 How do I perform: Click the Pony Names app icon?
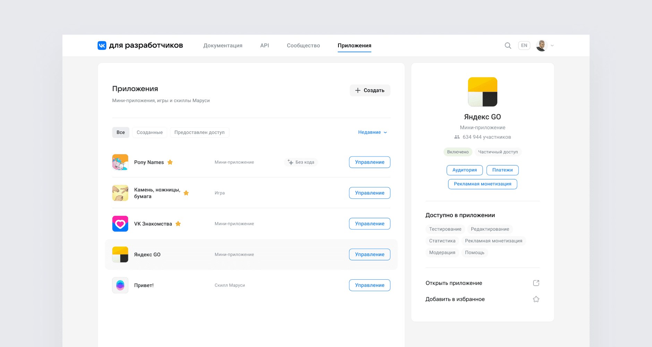pyautogui.click(x=120, y=162)
